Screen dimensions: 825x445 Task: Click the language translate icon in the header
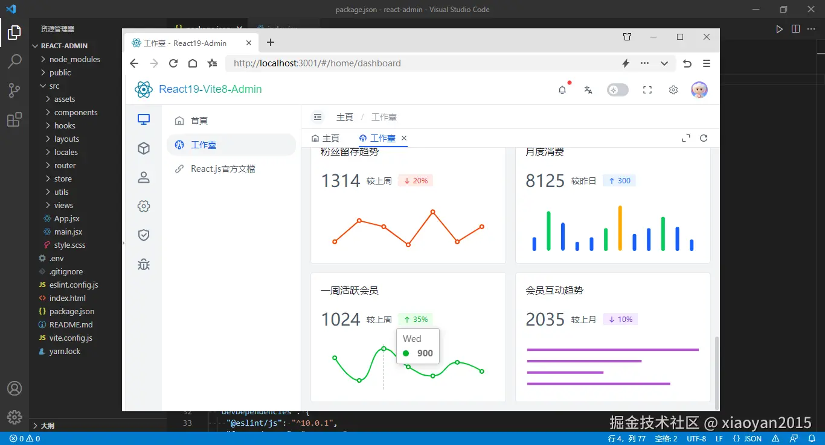click(x=588, y=90)
